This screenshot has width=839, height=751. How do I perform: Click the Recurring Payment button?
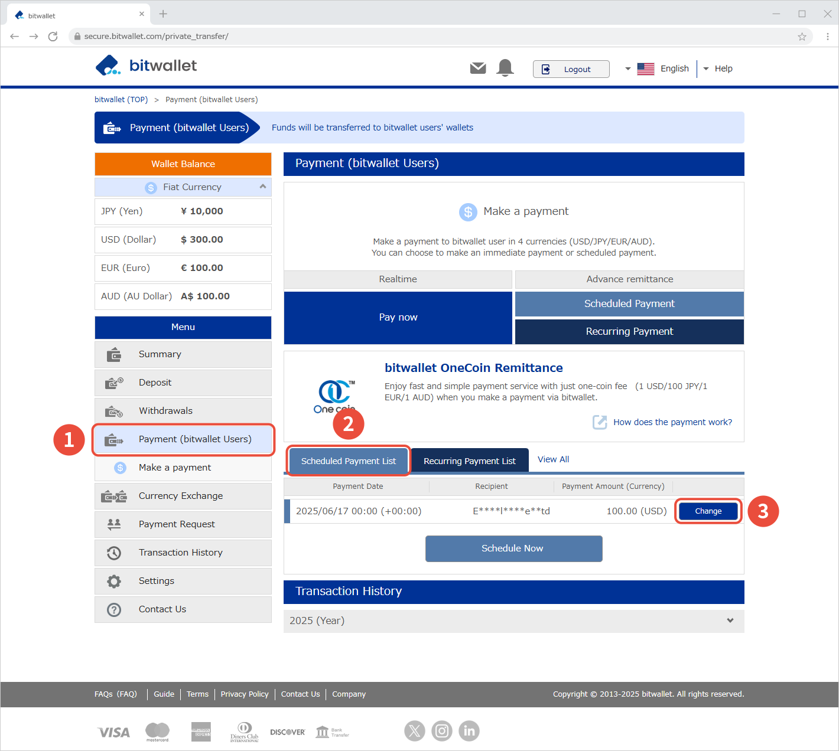[x=629, y=332]
